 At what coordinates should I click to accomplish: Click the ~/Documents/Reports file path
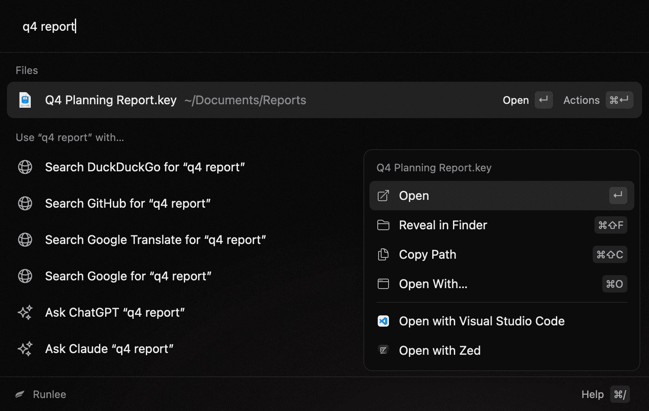245,100
